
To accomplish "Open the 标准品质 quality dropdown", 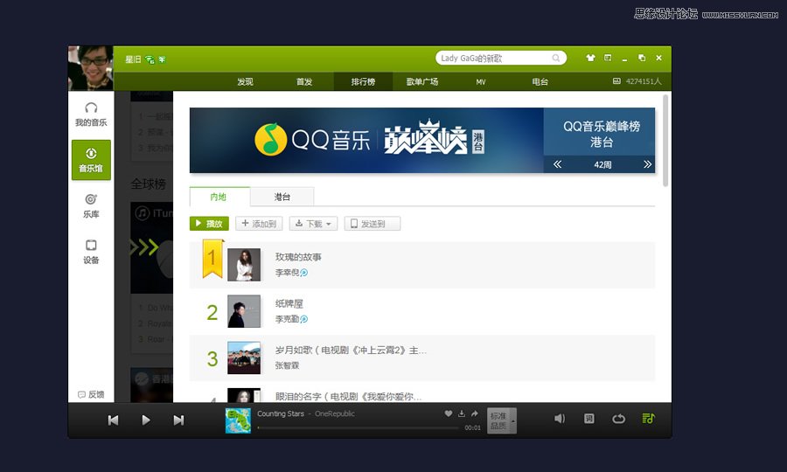I will [x=501, y=420].
